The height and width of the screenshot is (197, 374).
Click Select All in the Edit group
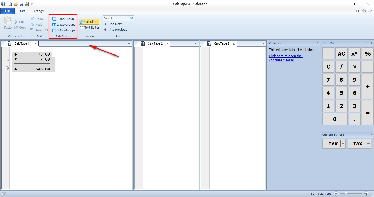point(39,30)
